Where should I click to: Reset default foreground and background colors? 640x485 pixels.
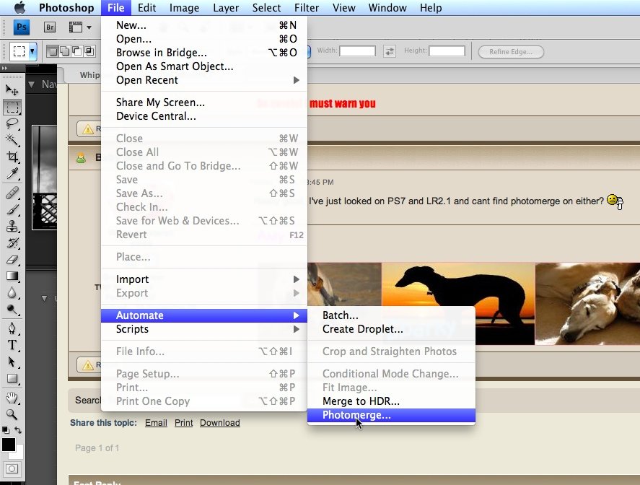(5, 430)
